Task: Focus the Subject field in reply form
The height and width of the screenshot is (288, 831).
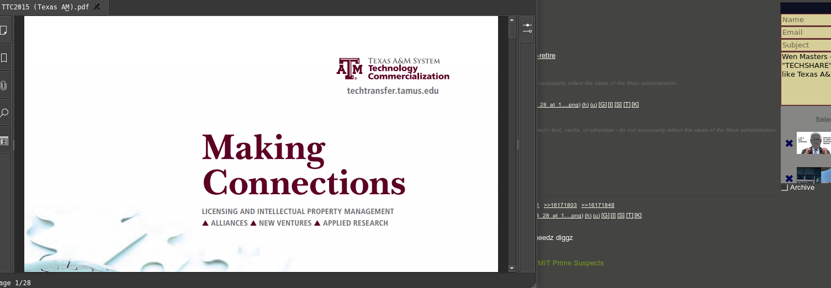Action: tap(806, 45)
